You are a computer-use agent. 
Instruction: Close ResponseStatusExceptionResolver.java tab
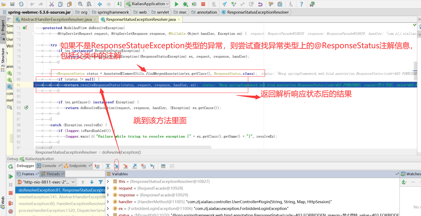[179, 19]
